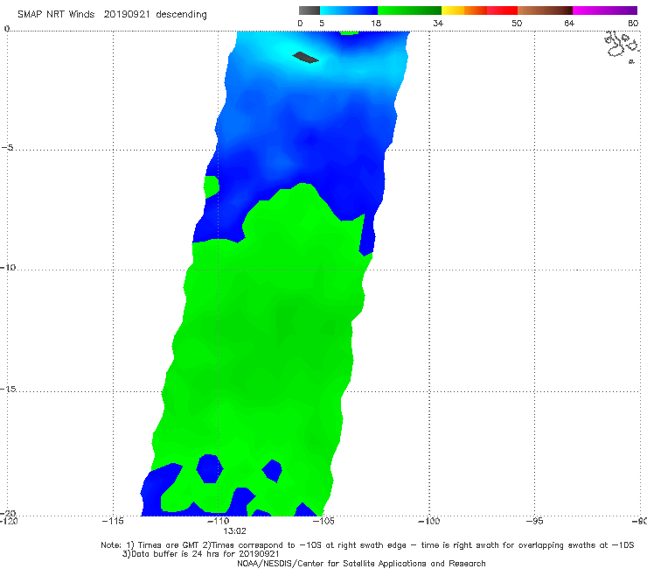The image size is (647, 569).
Task: Click the cyan-to-blue segment of the color scale
Action: pyautogui.click(x=349, y=11)
